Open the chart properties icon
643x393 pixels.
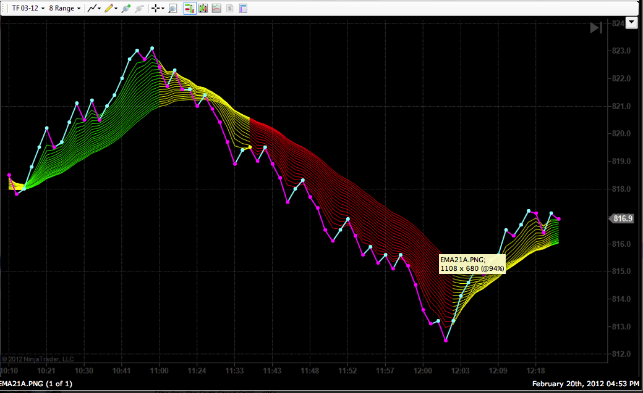pyautogui.click(x=243, y=8)
